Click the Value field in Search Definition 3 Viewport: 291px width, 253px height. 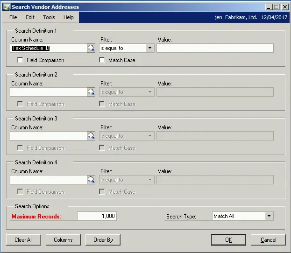click(x=215, y=136)
